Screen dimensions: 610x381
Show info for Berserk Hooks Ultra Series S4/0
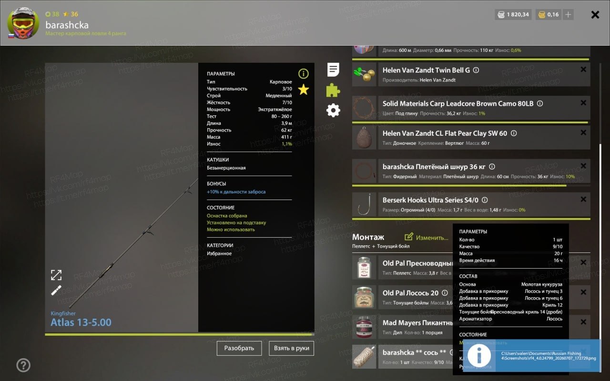tap(485, 200)
